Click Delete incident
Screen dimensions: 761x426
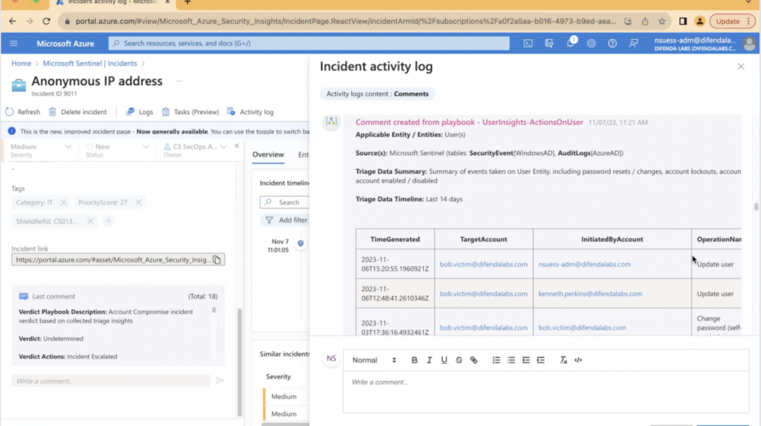77,112
